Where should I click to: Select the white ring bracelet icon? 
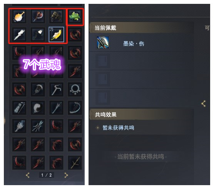[75, 89]
